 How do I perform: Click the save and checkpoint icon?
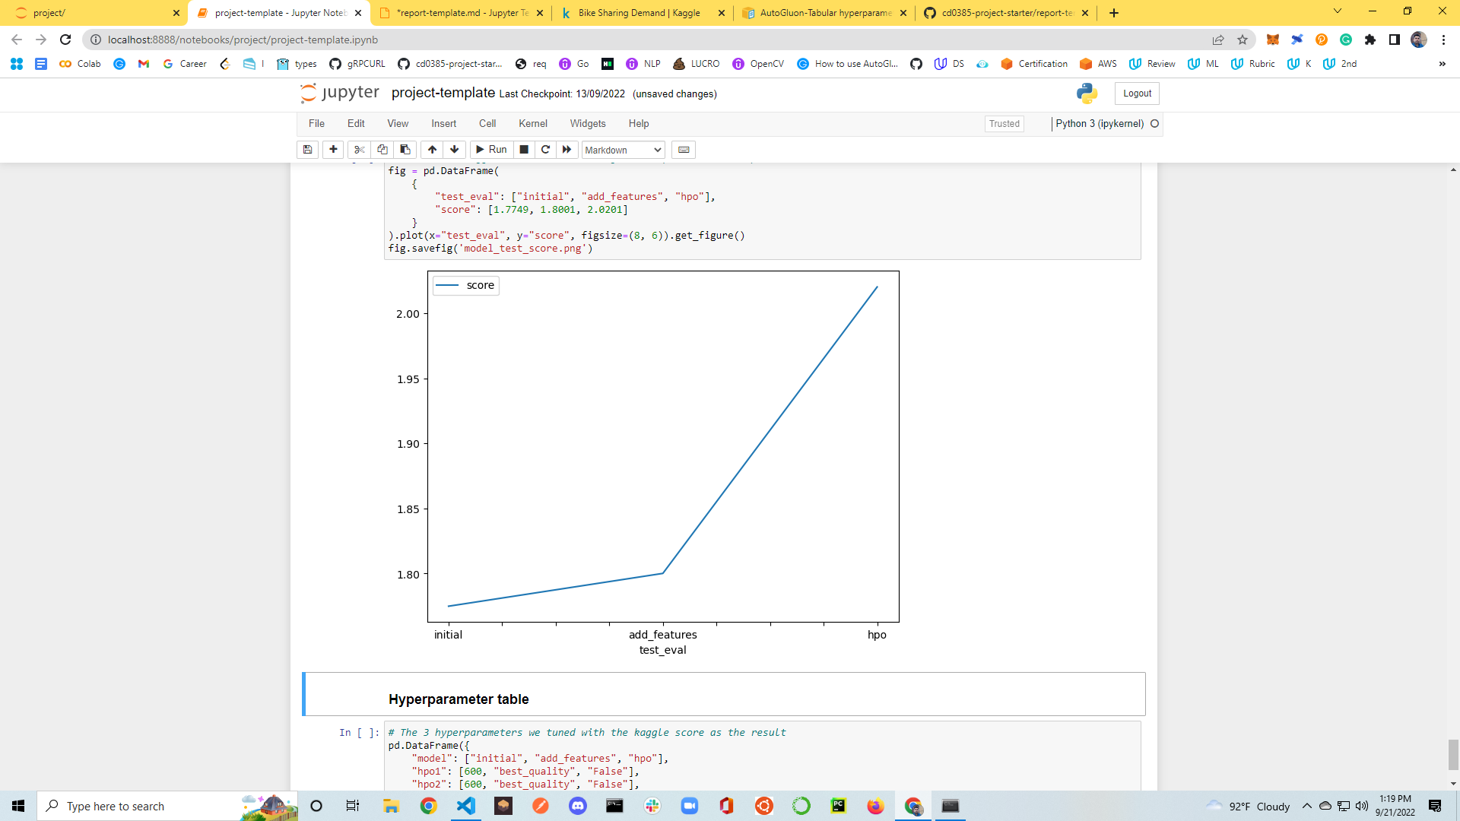click(x=307, y=150)
